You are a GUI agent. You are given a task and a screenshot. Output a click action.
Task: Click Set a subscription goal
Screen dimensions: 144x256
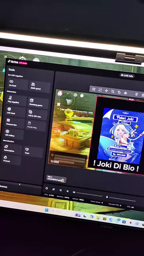click(x=56, y=179)
